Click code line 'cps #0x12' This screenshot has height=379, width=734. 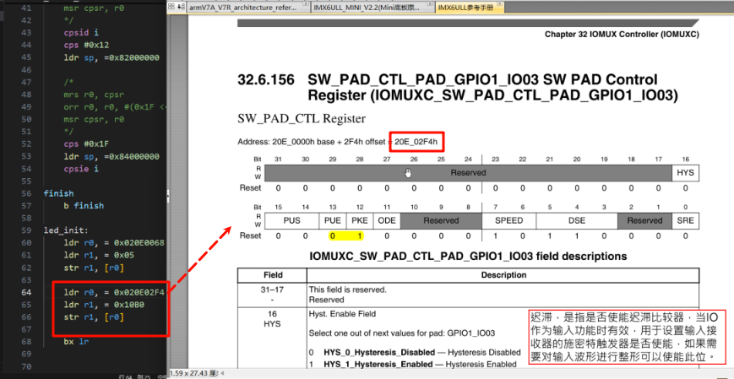pos(87,46)
